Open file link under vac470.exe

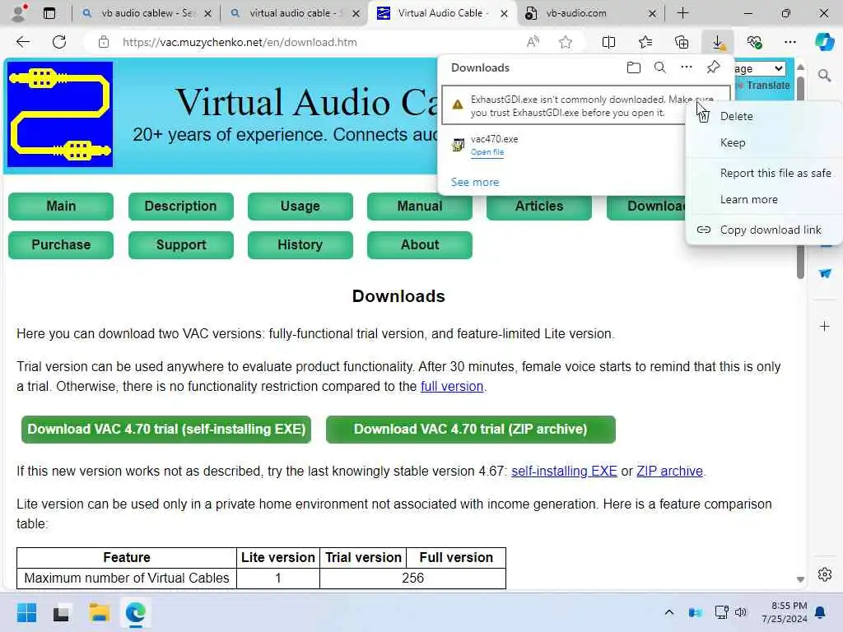487,152
